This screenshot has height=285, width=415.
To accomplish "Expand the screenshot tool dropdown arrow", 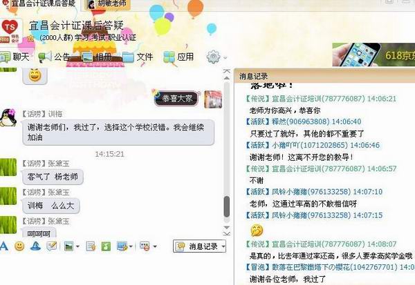I will 131,246.
